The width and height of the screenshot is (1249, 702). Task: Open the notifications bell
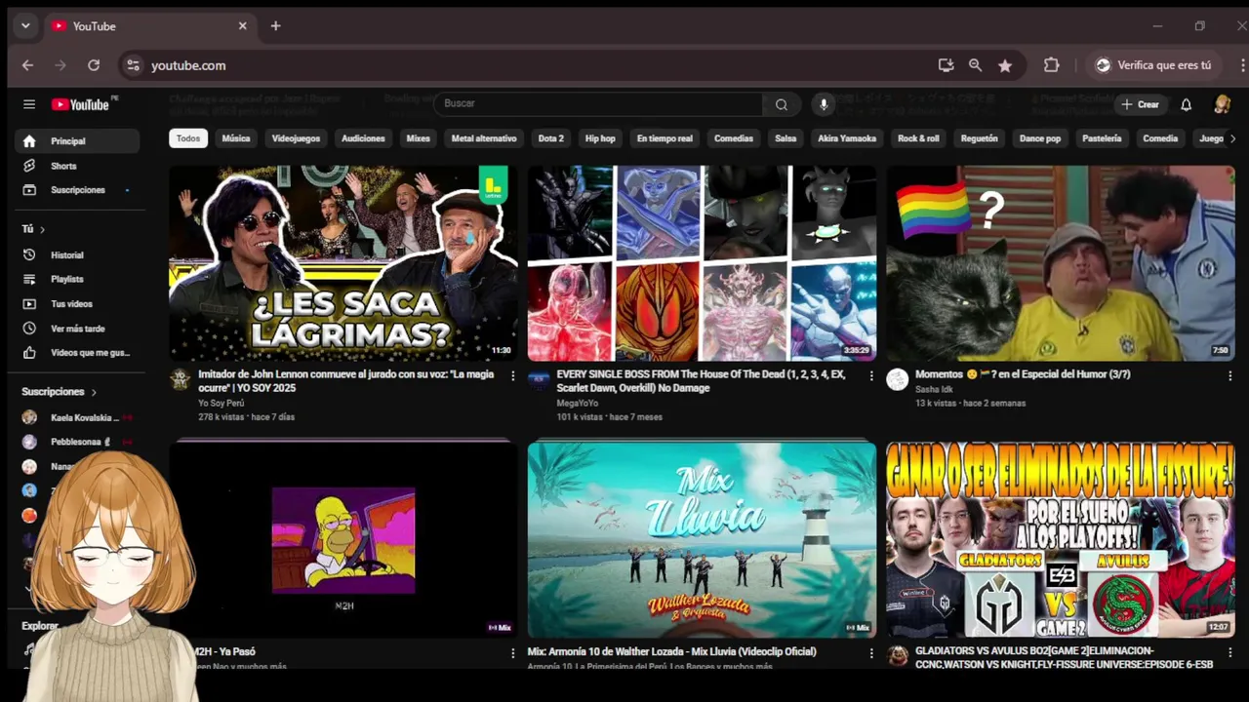(1187, 104)
